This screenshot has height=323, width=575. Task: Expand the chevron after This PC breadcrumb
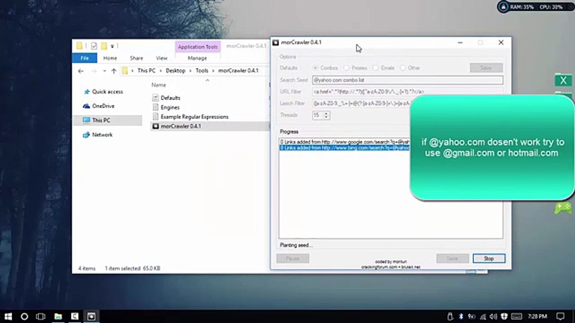pyautogui.click(x=160, y=71)
